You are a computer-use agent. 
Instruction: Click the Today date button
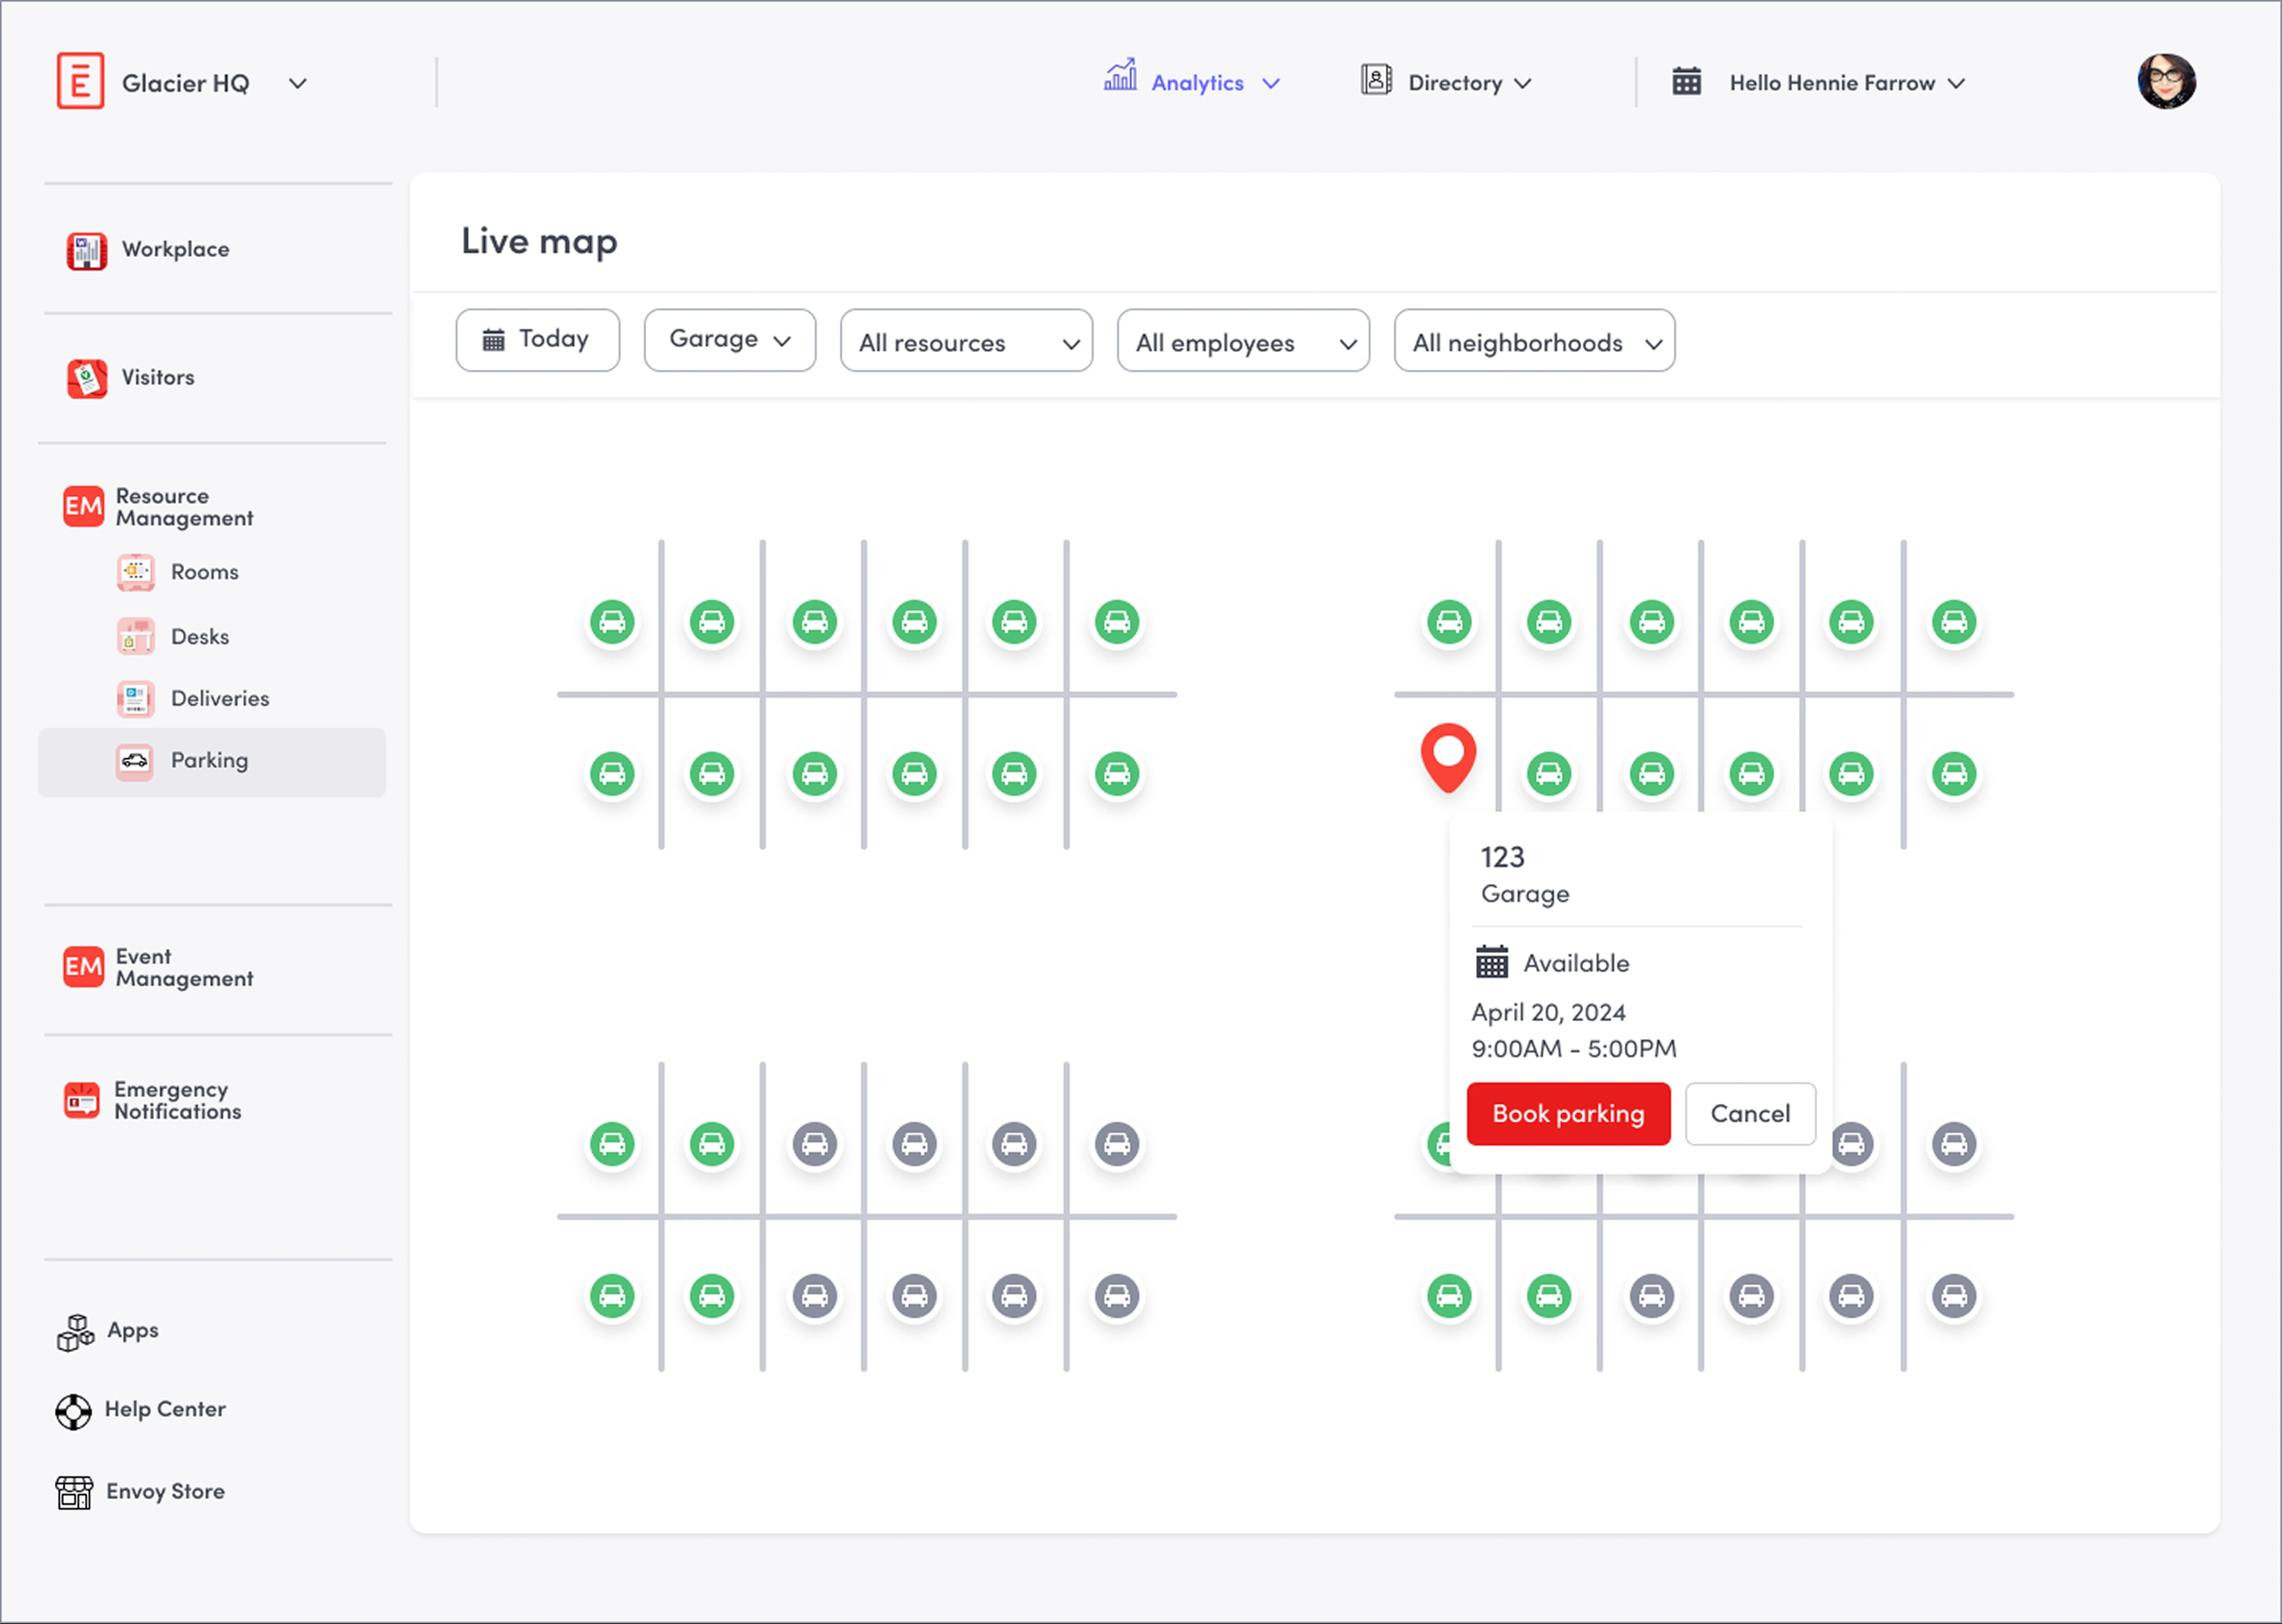tap(538, 340)
